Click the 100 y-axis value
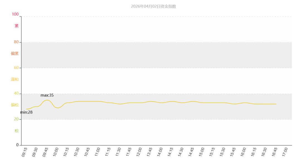The width and height of the screenshot is (301, 165). point(15,14)
